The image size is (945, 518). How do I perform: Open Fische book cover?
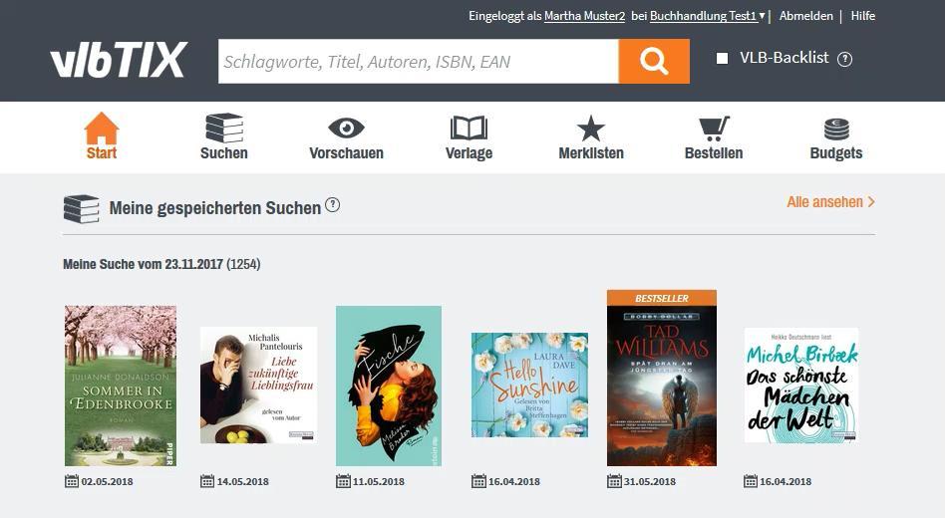pyautogui.click(x=389, y=386)
